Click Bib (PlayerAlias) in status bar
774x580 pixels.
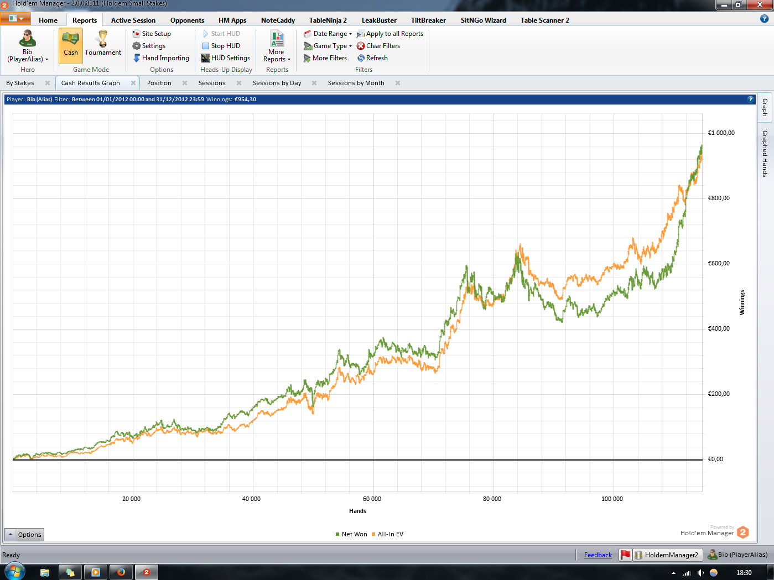[738, 555]
